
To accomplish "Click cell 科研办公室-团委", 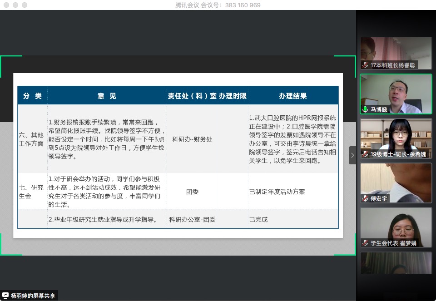I will point(192,220).
